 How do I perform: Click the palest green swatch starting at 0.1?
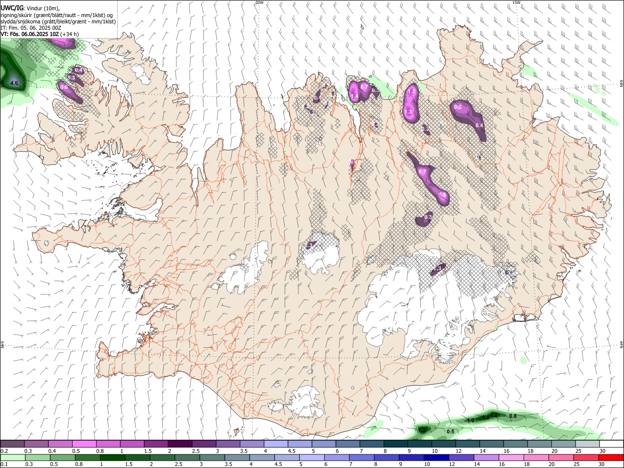[12, 458]
